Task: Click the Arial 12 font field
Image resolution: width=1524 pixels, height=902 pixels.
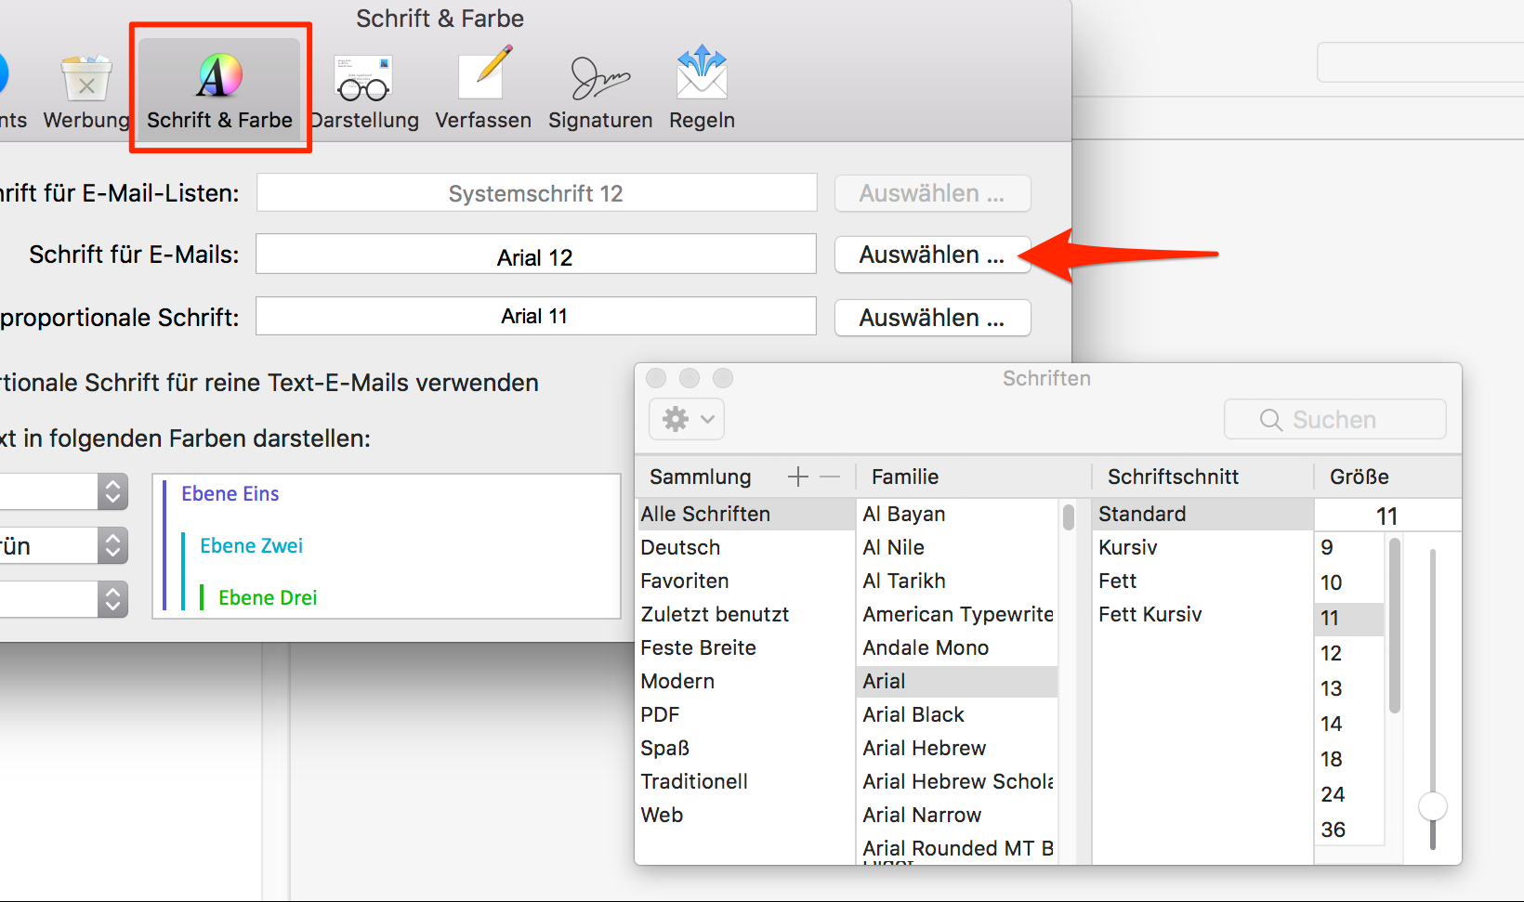Action: point(536,255)
